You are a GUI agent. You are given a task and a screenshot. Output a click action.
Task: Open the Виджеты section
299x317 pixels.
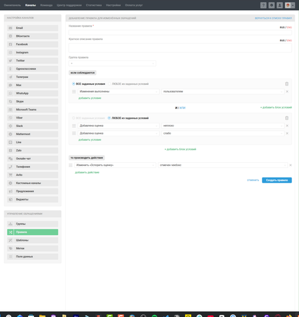(x=32, y=199)
